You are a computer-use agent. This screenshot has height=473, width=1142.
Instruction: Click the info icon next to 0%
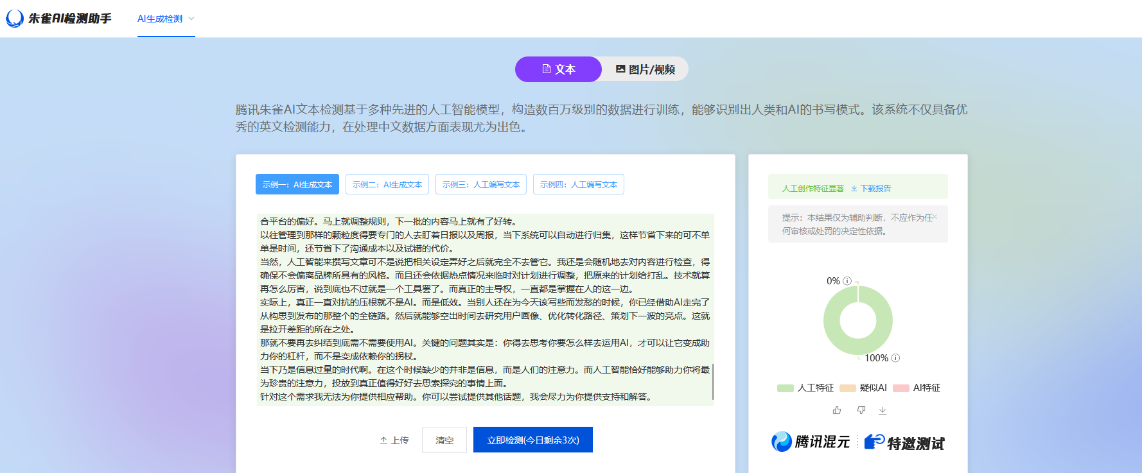[x=847, y=281]
